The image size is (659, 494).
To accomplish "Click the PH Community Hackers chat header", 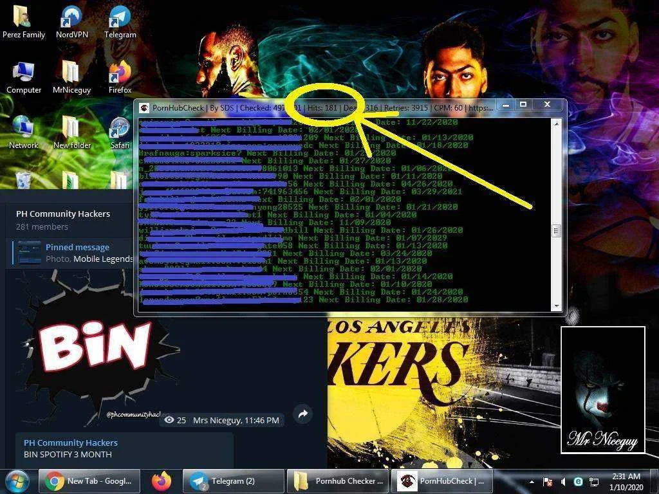I will (x=63, y=214).
